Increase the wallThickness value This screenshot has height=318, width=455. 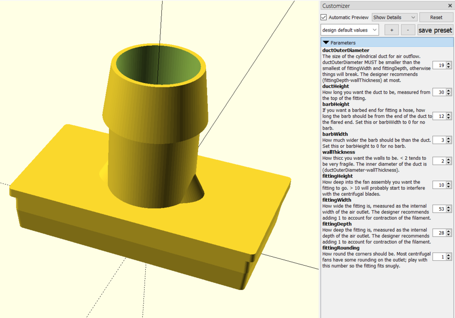[x=447, y=159]
